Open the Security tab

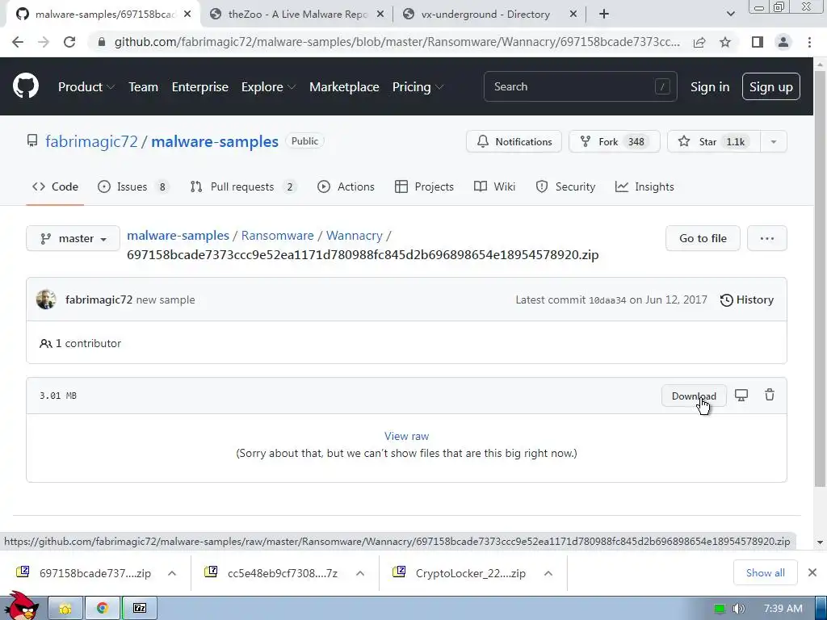(565, 186)
